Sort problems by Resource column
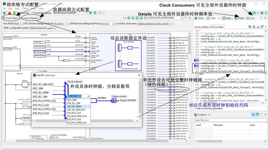Image resolution: width=269 pixels, height=150 pixels. tap(231, 125)
